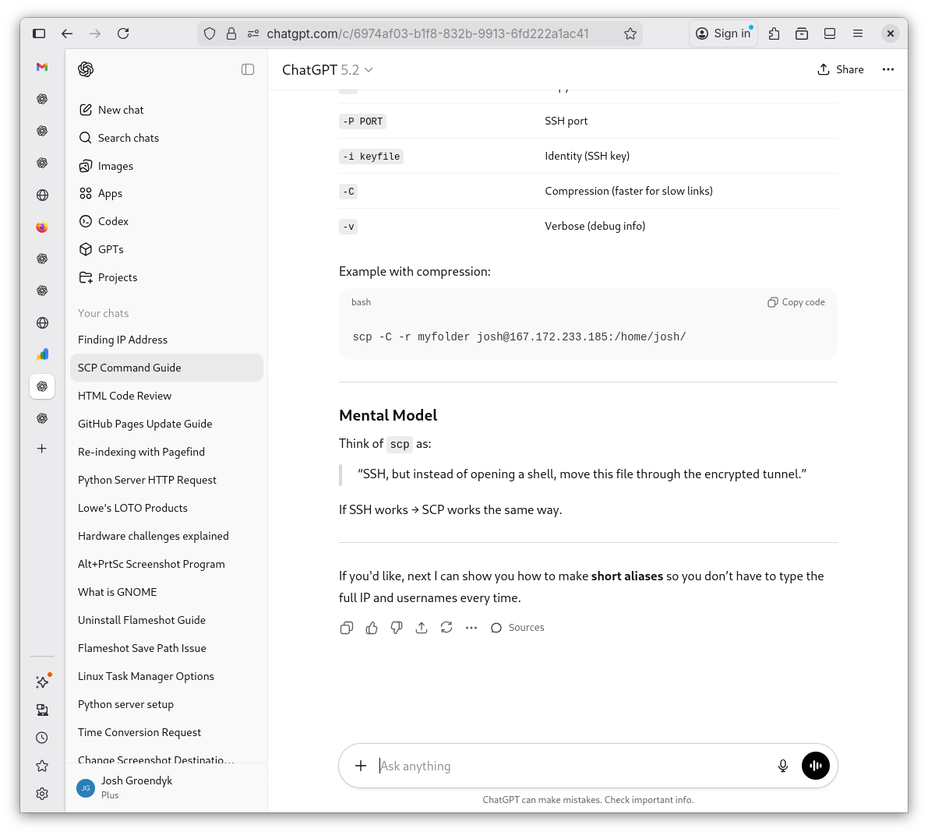Click the add attachment plus icon

click(361, 766)
